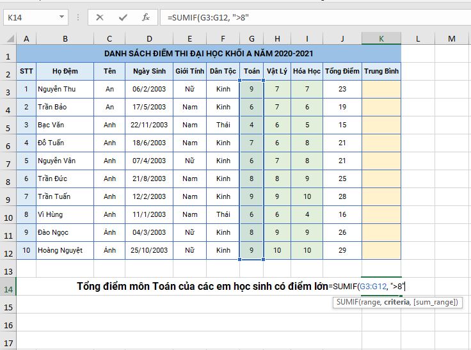This screenshot has height=350, width=471.
Task: Open Insert Function via the fx icon
Action: [146, 17]
